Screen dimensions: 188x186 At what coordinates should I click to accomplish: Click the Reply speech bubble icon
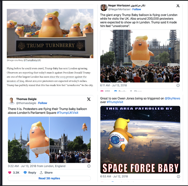pos(25,173)
